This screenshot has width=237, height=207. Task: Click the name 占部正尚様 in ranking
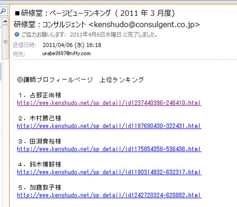pyautogui.click(x=45, y=95)
